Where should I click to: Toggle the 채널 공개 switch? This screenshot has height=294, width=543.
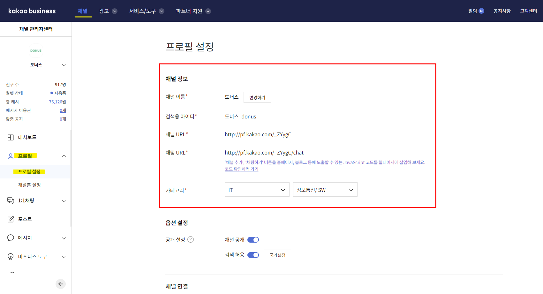click(x=253, y=240)
